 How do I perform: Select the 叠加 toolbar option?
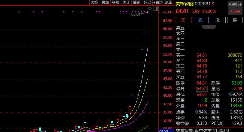[105, 2]
